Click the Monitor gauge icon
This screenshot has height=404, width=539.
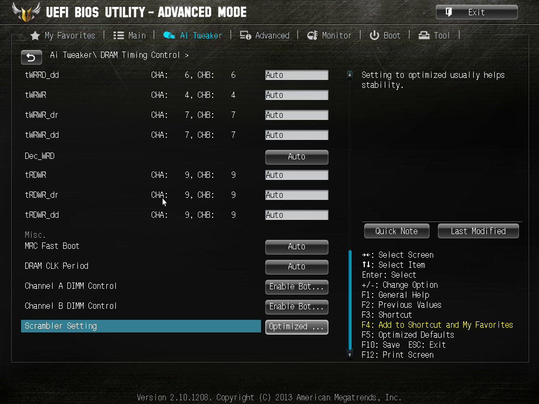tap(312, 35)
